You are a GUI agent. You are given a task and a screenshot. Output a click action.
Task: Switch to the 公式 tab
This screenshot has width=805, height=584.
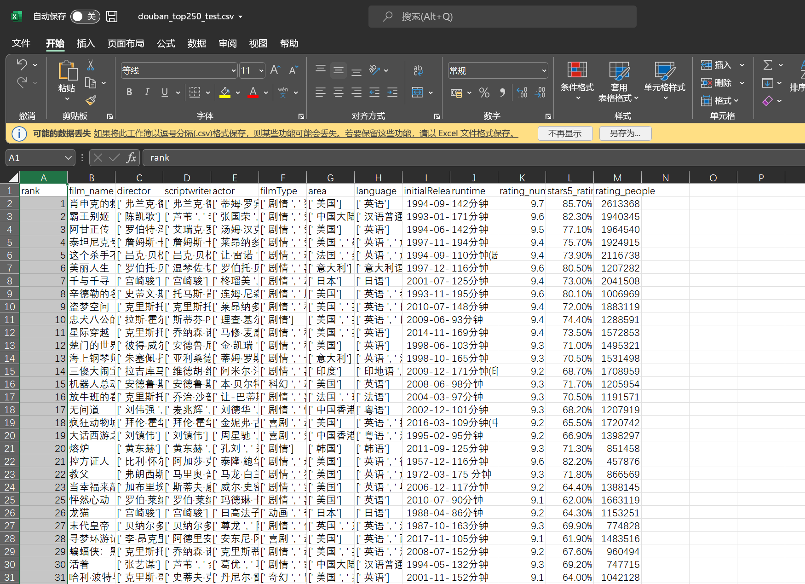point(166,43)
